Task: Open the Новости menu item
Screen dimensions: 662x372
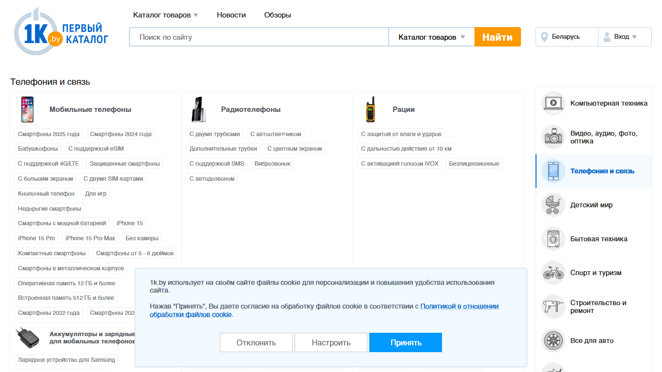Action: tap(231, 15)
